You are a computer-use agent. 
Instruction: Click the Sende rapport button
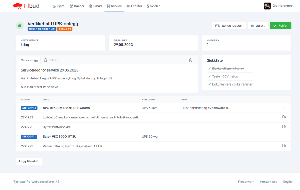[x=229, y=26]
